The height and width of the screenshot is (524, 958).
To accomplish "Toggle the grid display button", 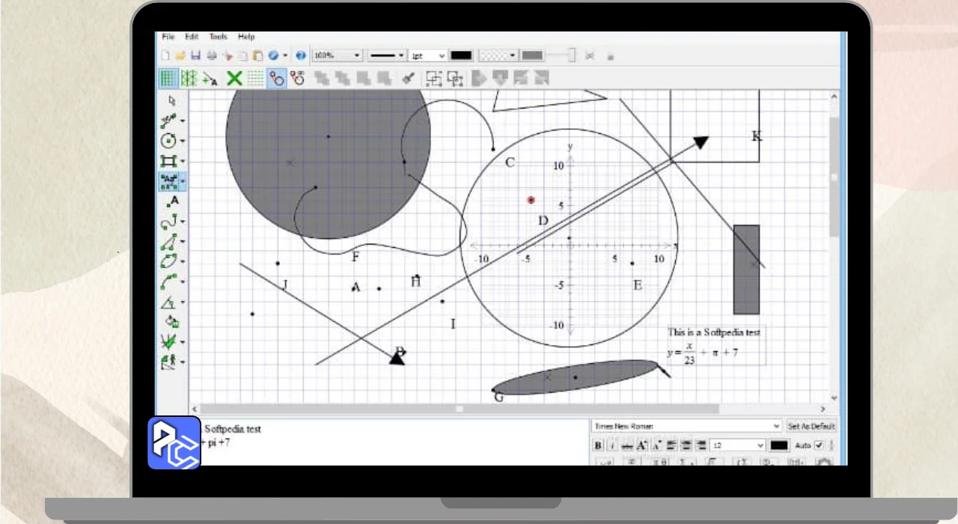I will pyautogui.click(x=168, y=77).
